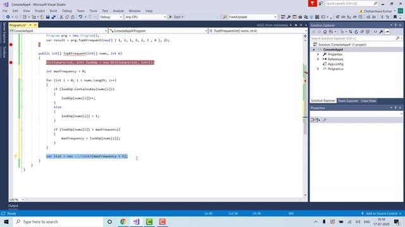Toggle auto-hide pin on Solution Explorer
The width and height of the screenshot is (405, 227).
(396, 25)
